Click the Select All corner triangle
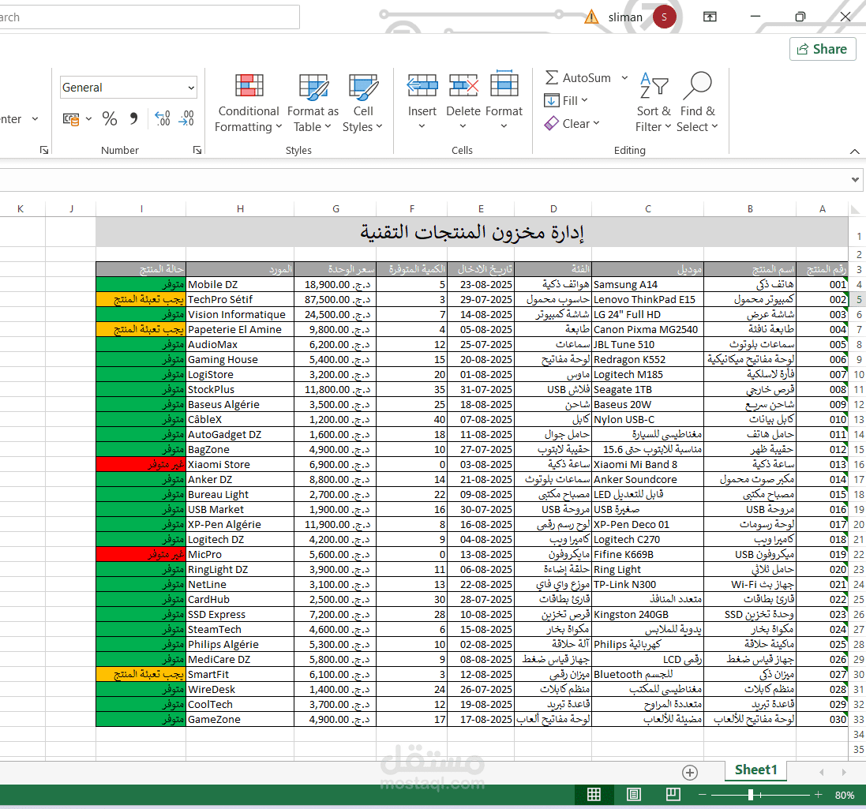The height and width of the screenshot is (809, 866). 856,209
